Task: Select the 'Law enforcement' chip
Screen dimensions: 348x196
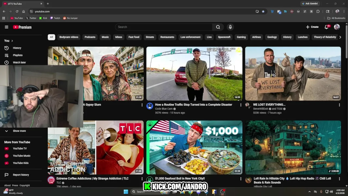Action: (x=191, y=37)
